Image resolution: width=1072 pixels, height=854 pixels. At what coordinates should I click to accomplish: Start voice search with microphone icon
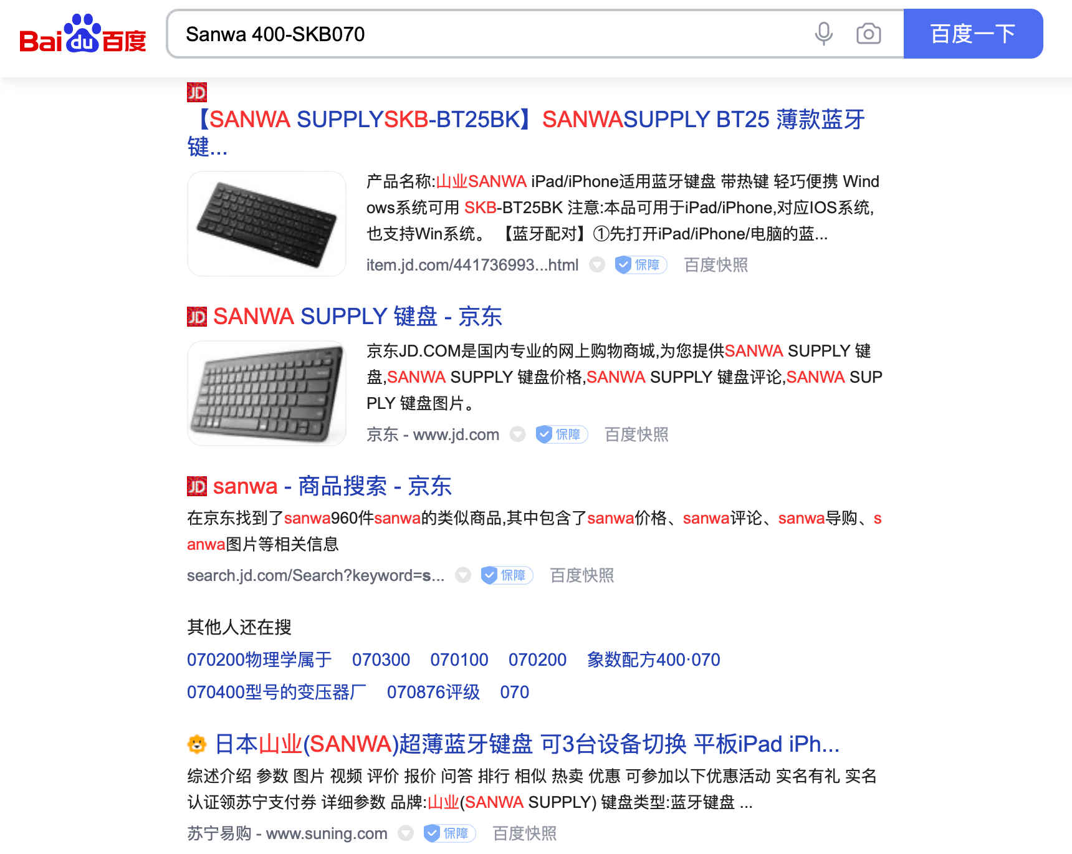coord(823,34)
